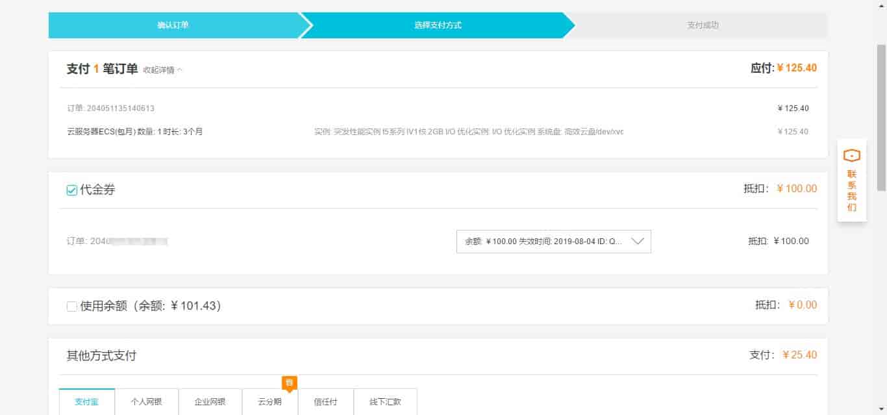Open the 线下汇款 offline transfer tab
The height and width of the screenshot is (415, 887).
386,401
